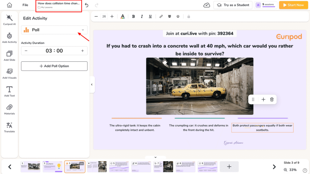Click the My Lessons folder label
This screenshot has width=310, height=174.
(x=45, y=7)
